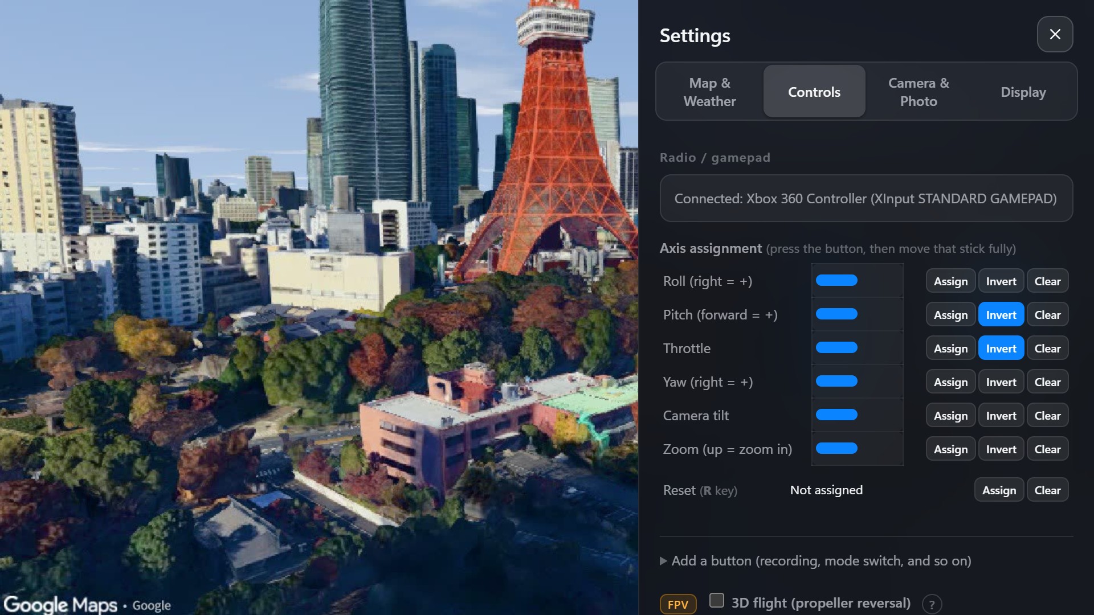The image size is (1094, 615).
Task: Click the Roll axis value indicator bar
Action: (x=858, y=280)
